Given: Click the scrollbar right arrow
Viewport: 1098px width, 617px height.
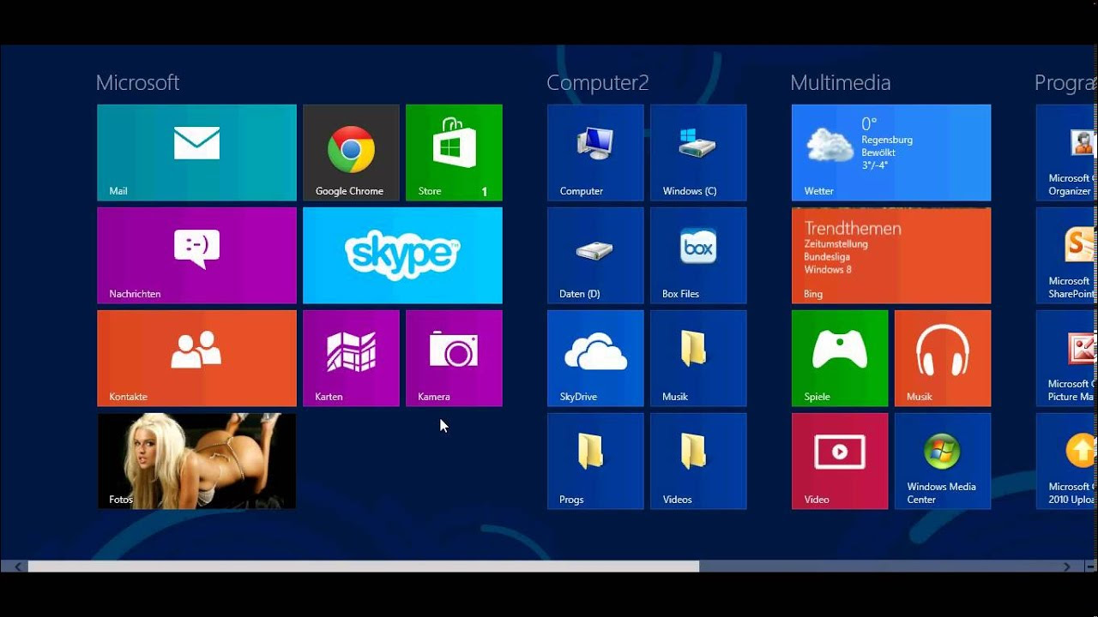Looking at the screenshot, I should pos(1067,566).
